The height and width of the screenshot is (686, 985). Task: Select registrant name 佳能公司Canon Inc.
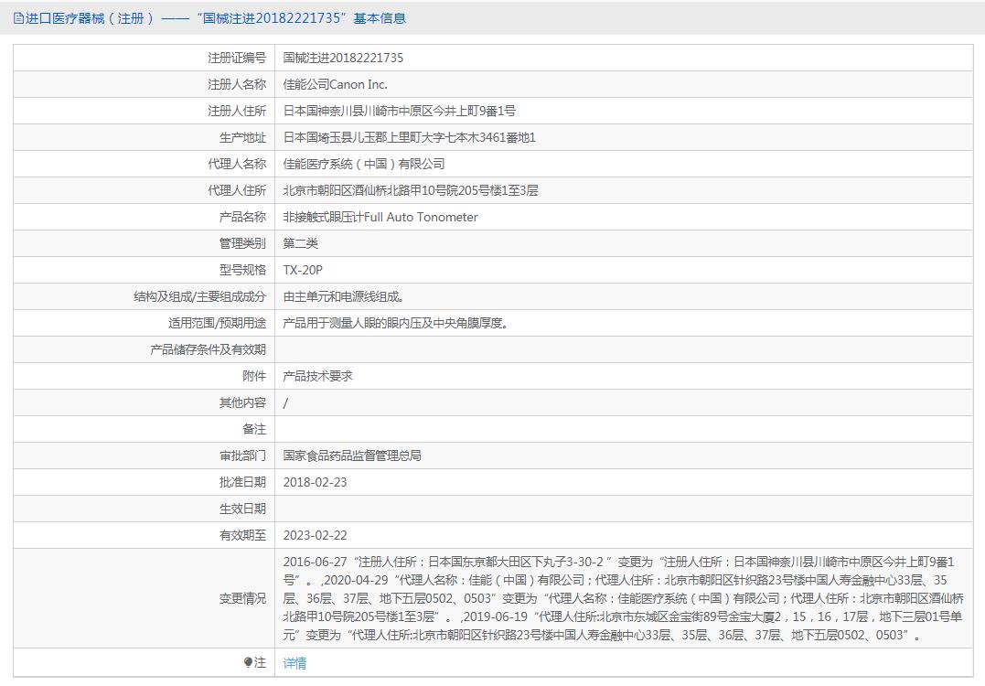pos(335,84)
